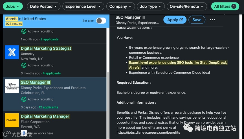Click Xometry's actively recruiting target icon

[x=24, y=65]
